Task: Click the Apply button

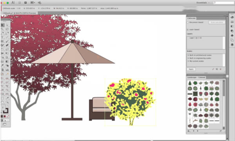Action: point(191,69)
